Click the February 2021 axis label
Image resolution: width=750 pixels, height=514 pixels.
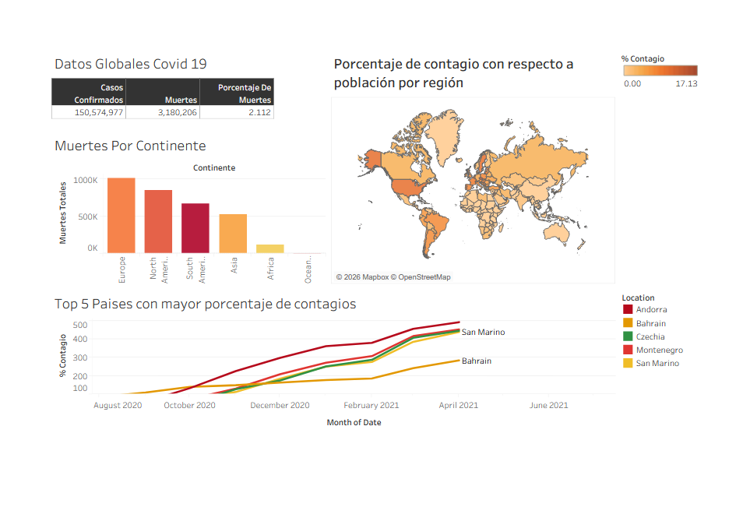(x=371, y=405)
